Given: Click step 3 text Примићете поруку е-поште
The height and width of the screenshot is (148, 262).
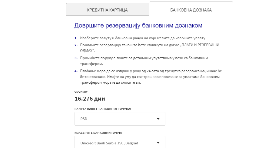Looking at the screenshot, I should [x=144, y=61].
